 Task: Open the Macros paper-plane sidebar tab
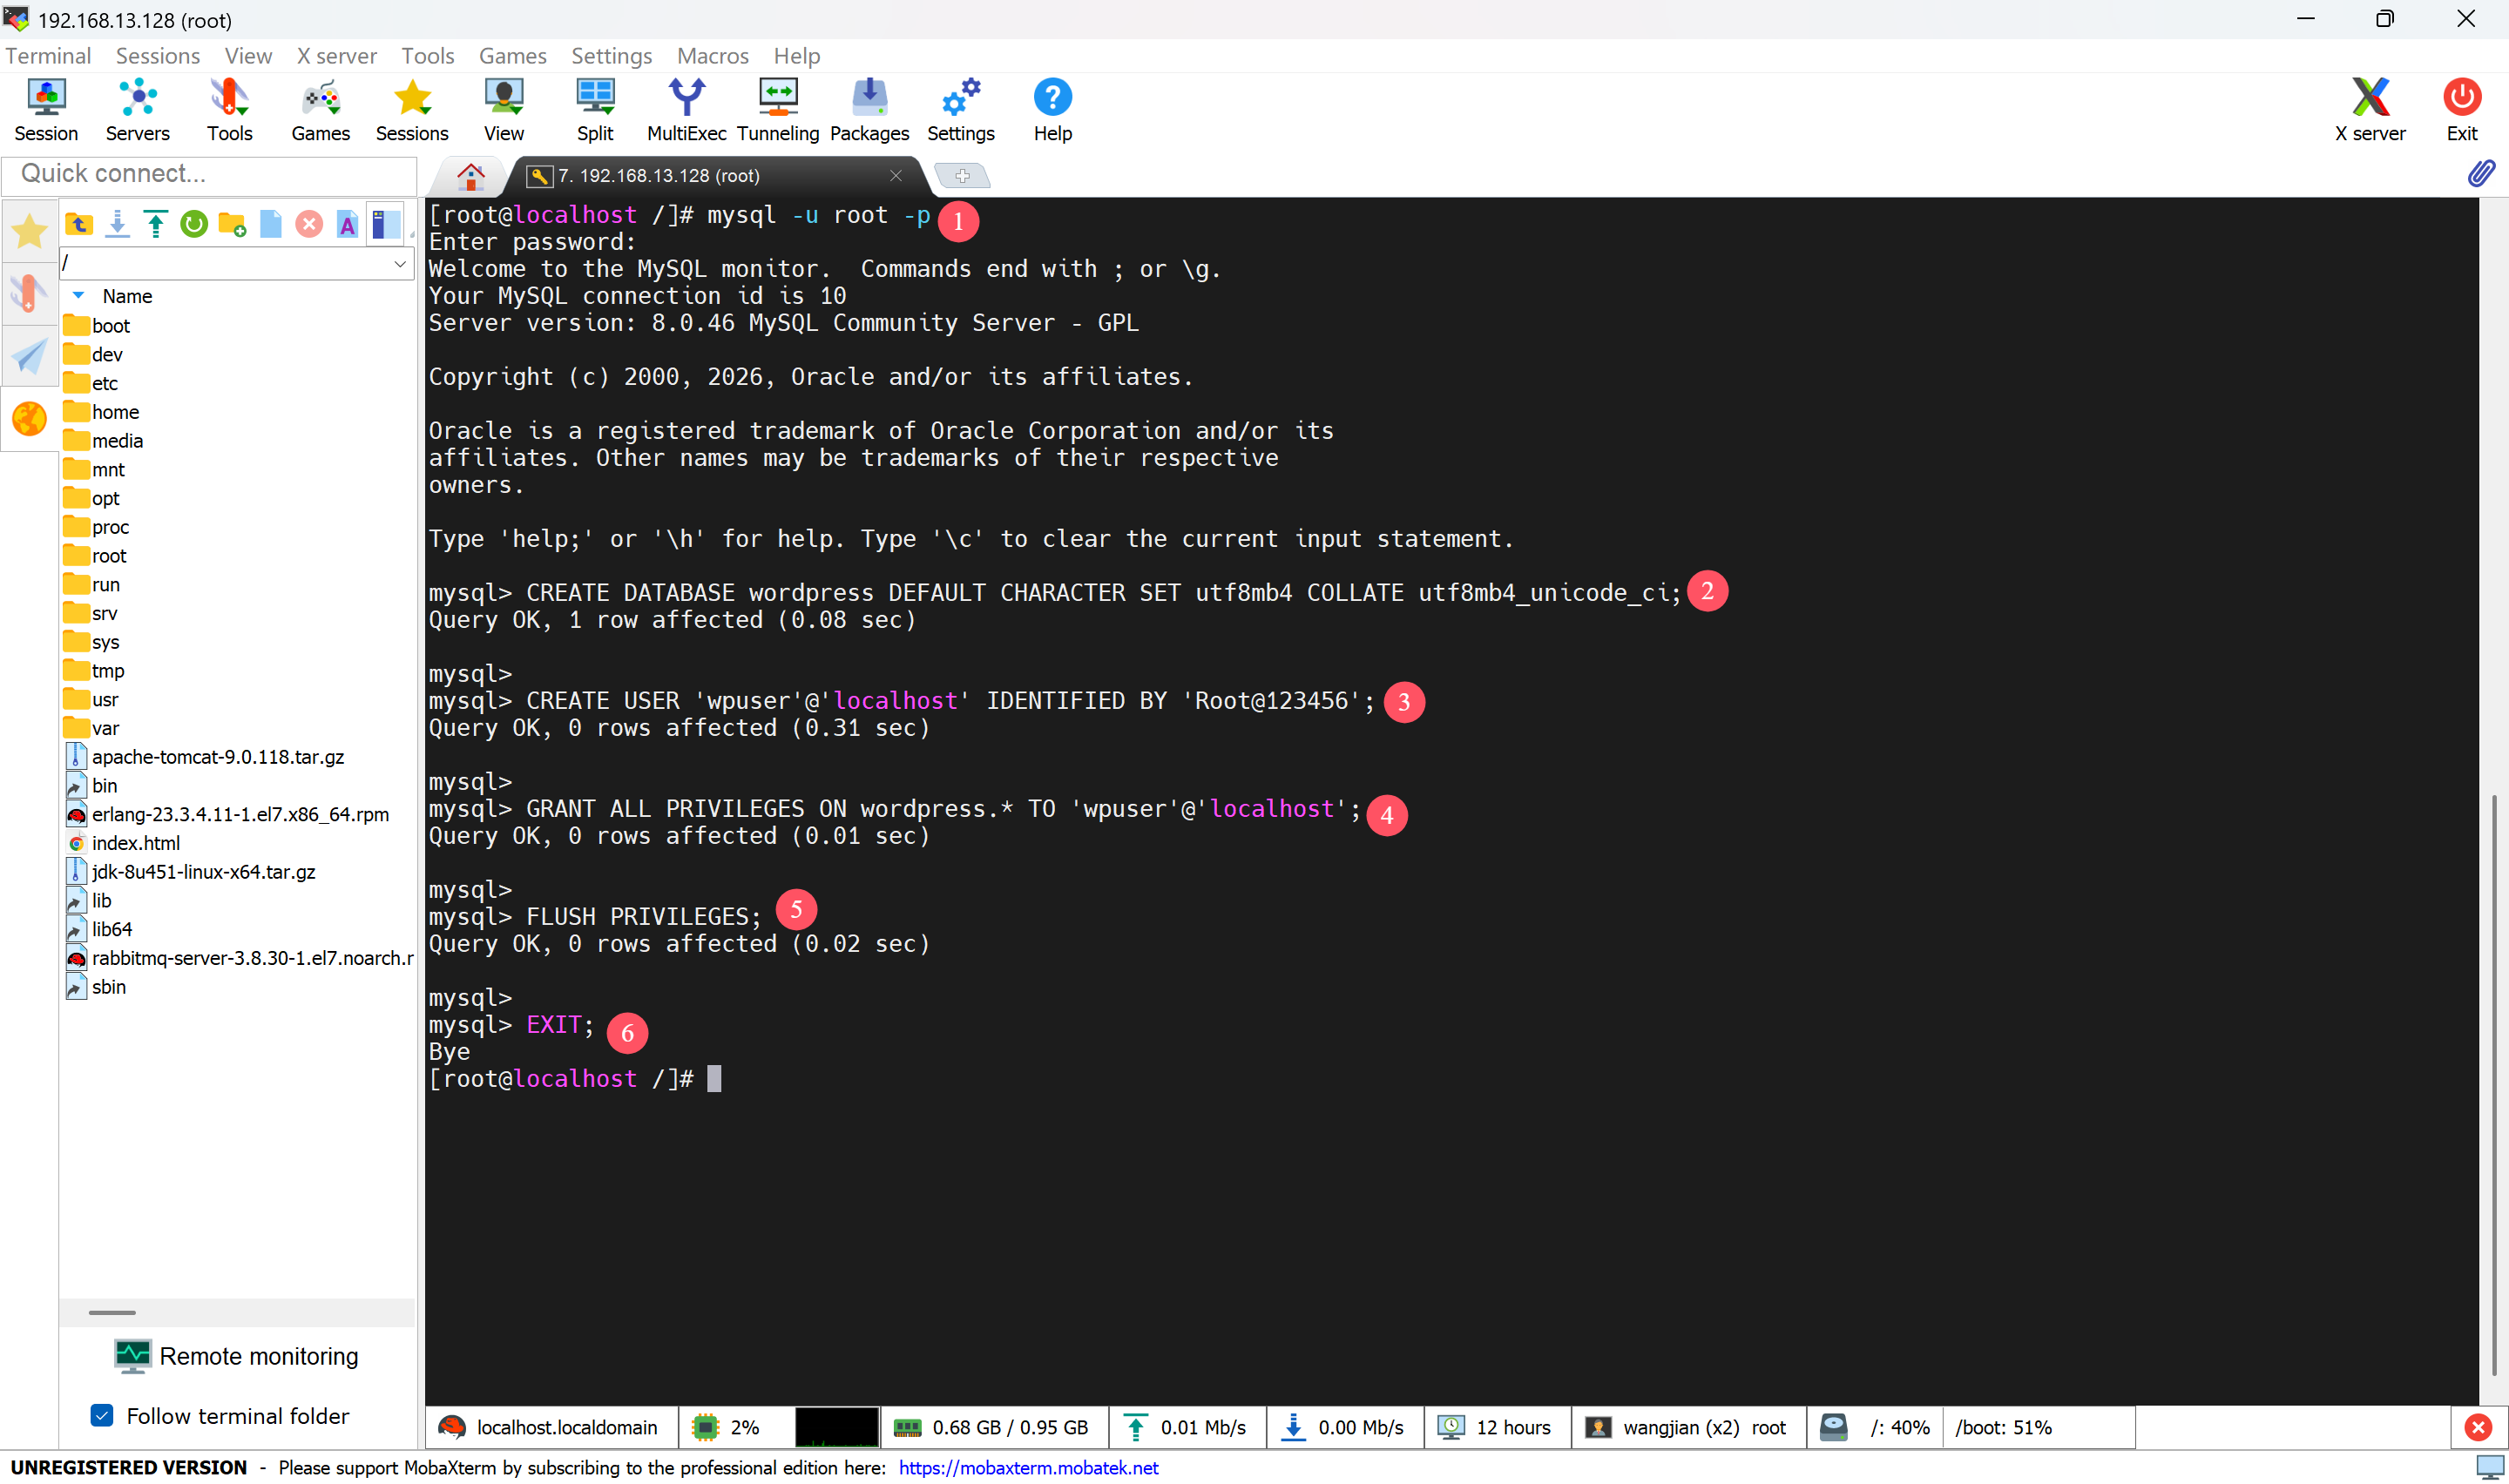(x=29, y=356)
